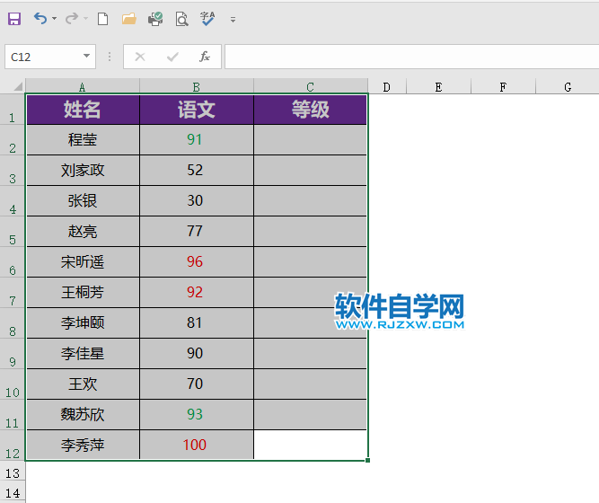Open Print Preview magnifier icon
The image size is (599, 503).
pos(181,18)
